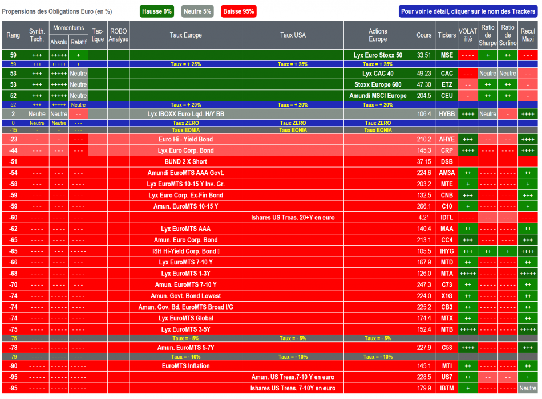The width and height of the screenshot is (542, 399).
Task: Click the title 'Propensions des Obligations Euro'
Action: [57, 11]
